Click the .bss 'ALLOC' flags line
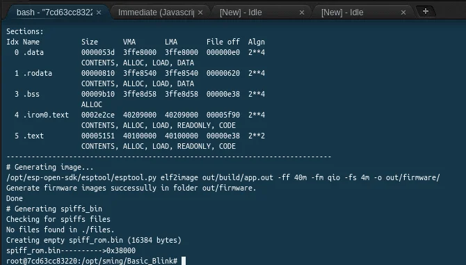This screenshot has height=265, width=466. pyautogui.click(x=92, y=104)
